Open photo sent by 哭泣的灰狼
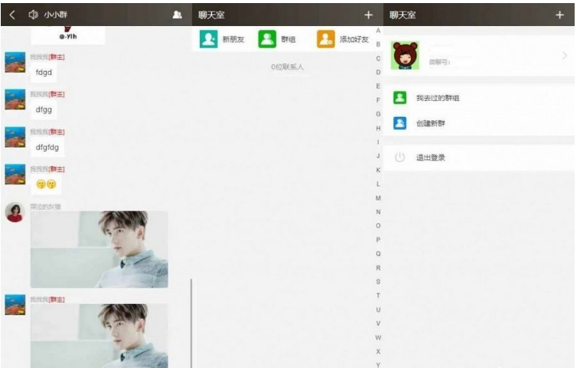 tap(99, 249)
